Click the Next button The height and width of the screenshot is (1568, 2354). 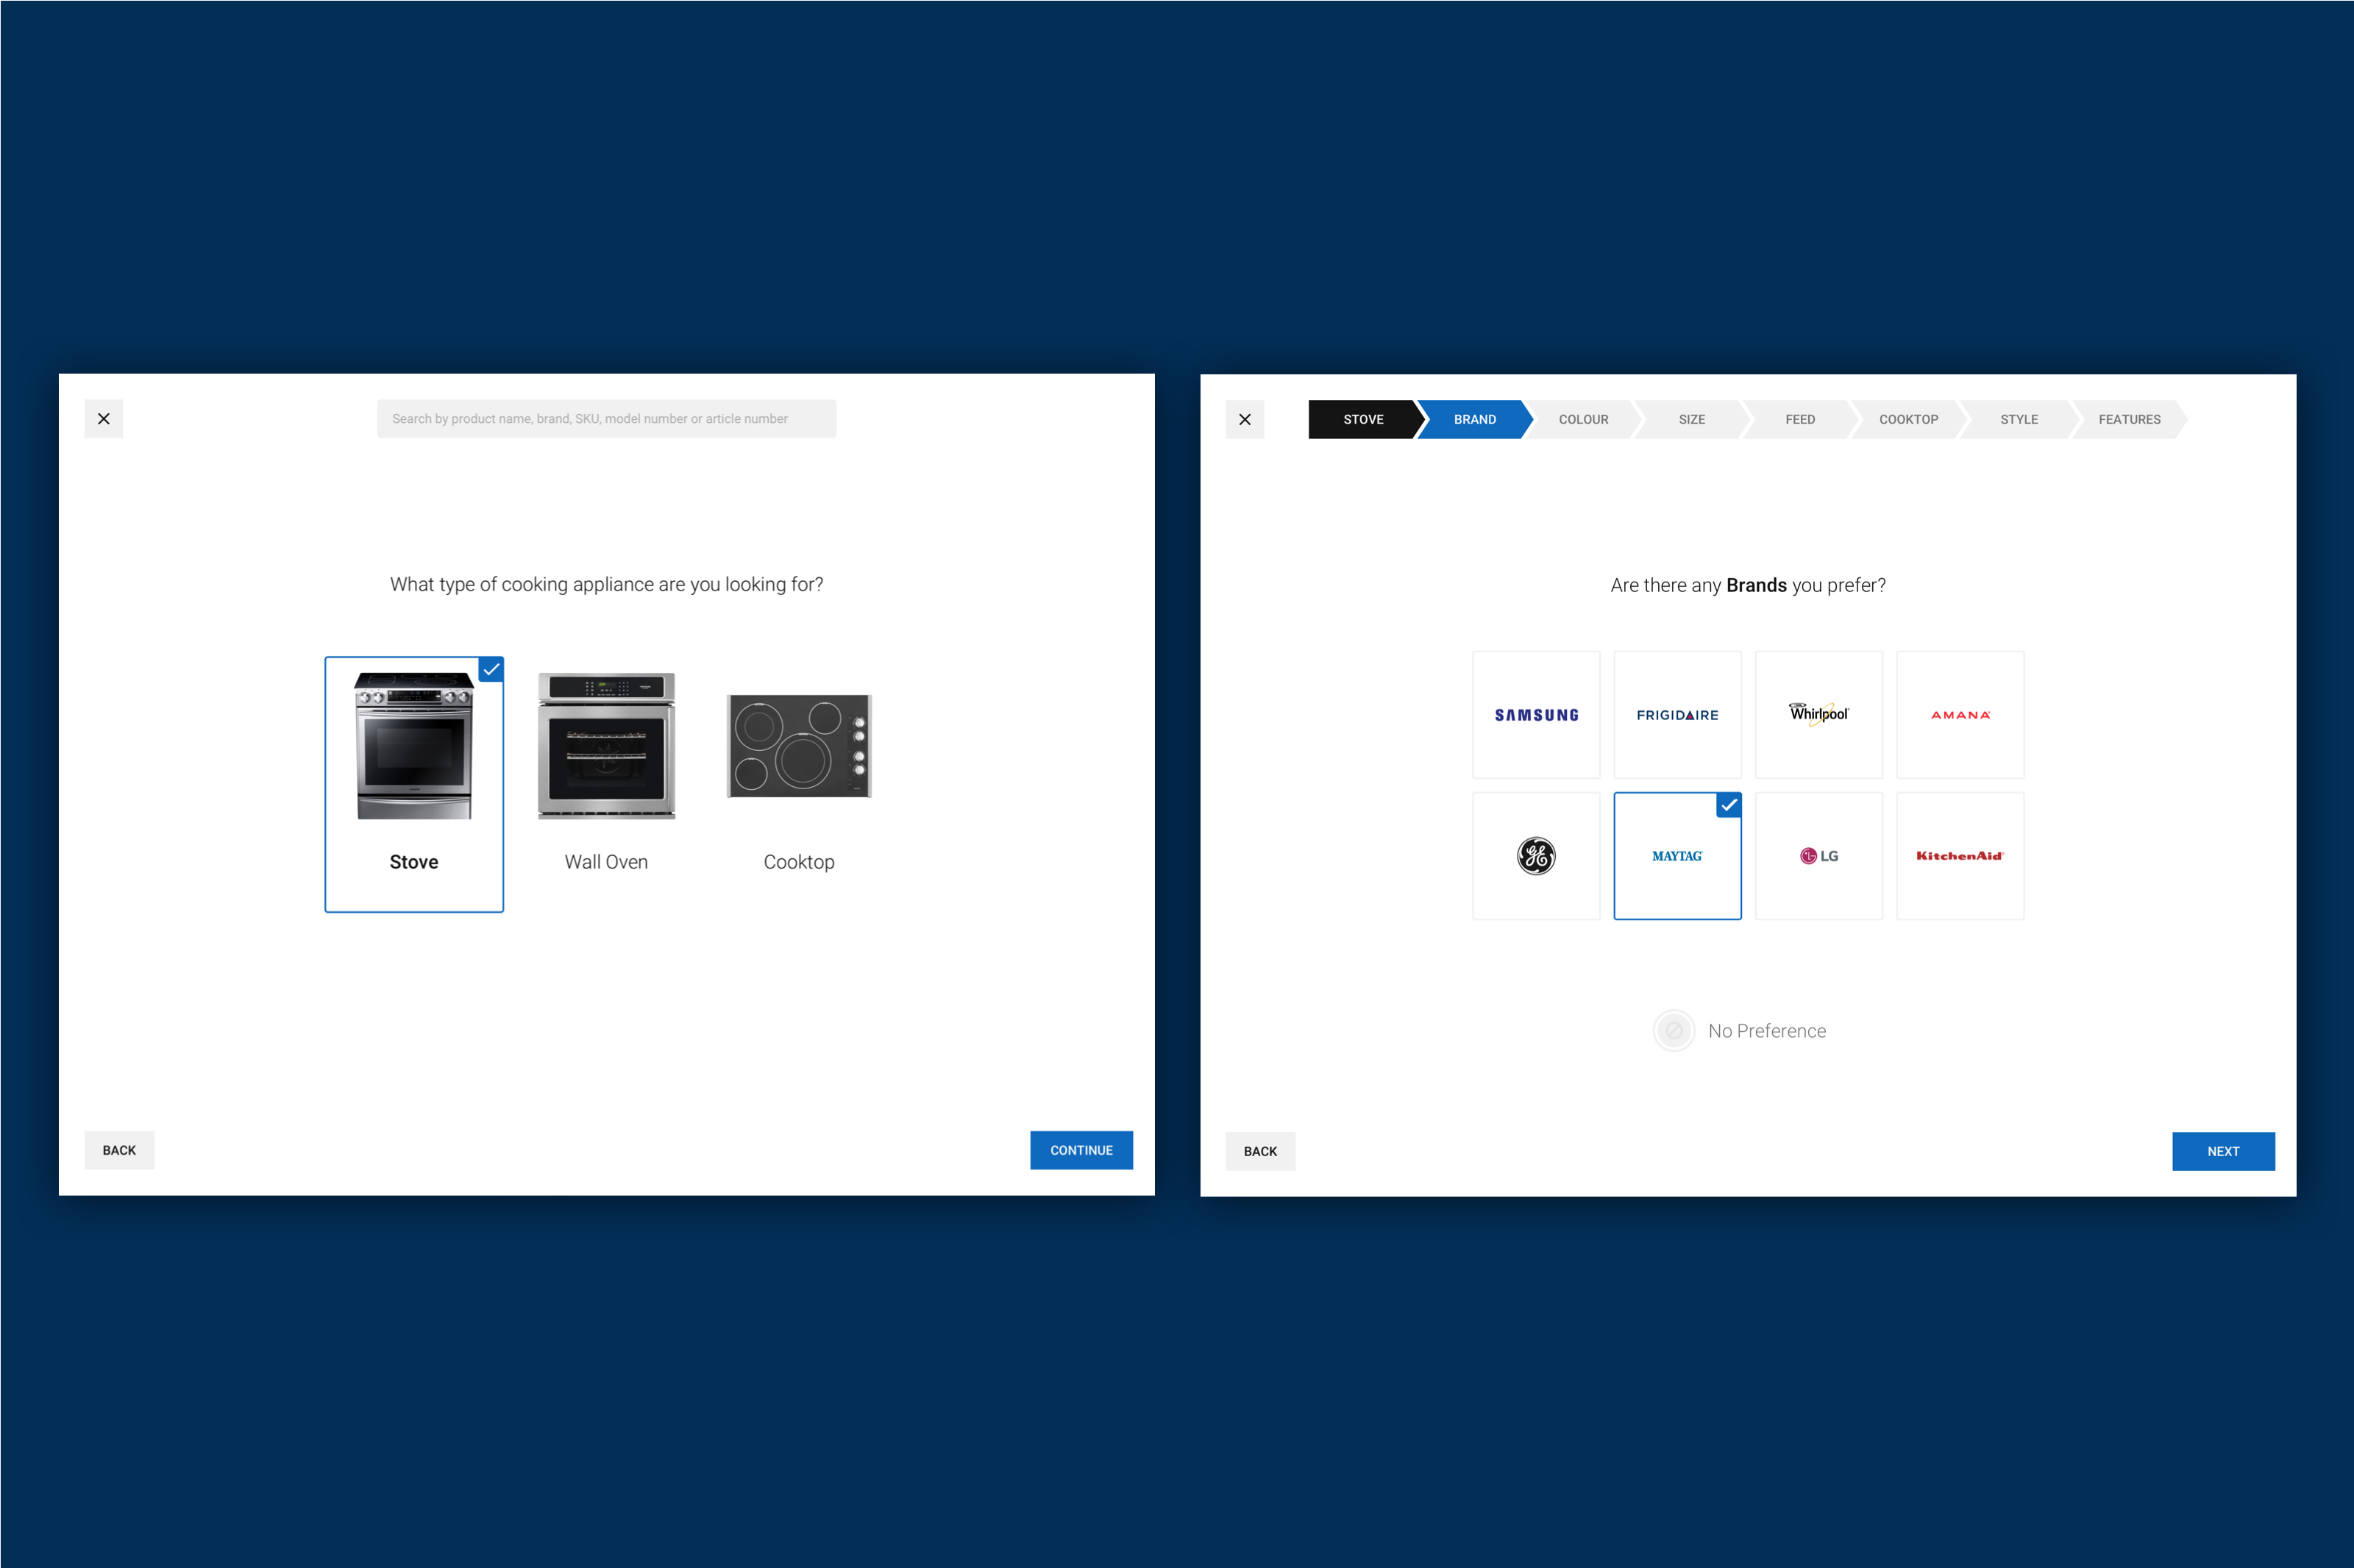tap(2223, 1151)
